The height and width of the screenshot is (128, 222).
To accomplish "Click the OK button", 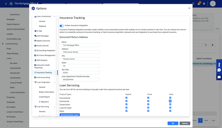I will pos(173,123).
